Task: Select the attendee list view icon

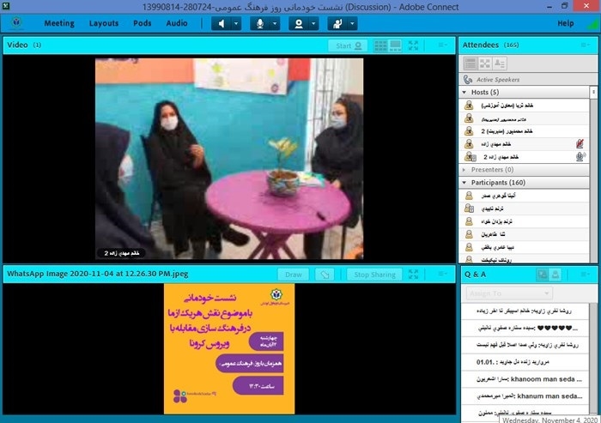Action: coord(470,63)
